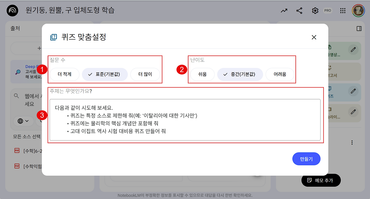Click the share icon in header
The width and height of the screenshot is (370, 199).
click(x=299, y=11)
